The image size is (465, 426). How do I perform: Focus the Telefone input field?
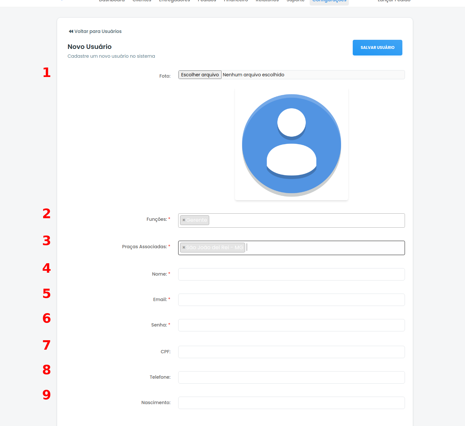(291, 377)
